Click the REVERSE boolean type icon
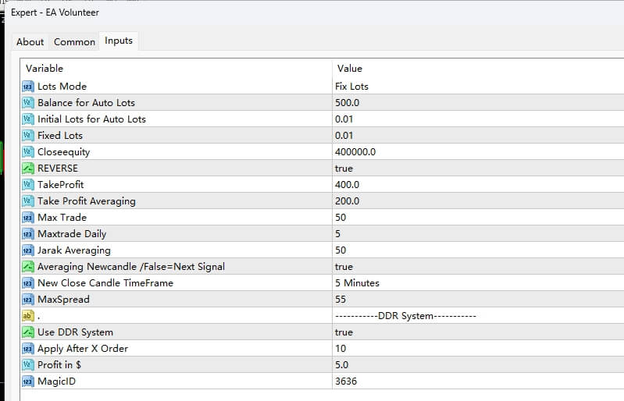This screenshot has height=401, width=624. 28,169
